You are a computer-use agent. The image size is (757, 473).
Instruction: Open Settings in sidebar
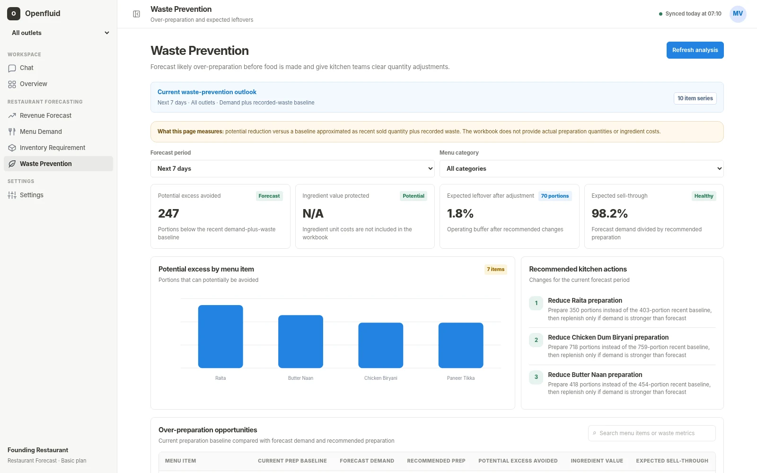point(59,195)
